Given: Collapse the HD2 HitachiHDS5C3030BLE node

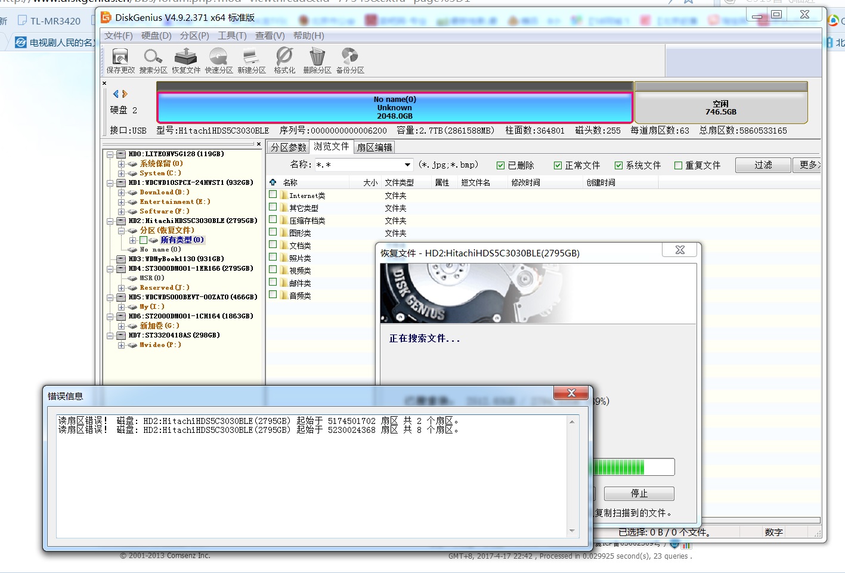Looking at the screenshot, I should [x=110, y=221].
